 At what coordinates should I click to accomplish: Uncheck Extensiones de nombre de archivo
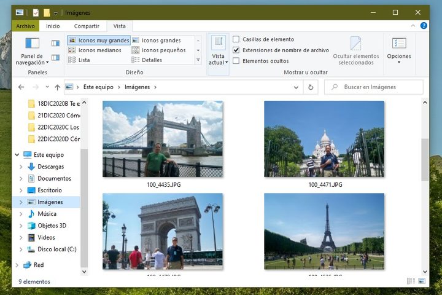(236, 50)
